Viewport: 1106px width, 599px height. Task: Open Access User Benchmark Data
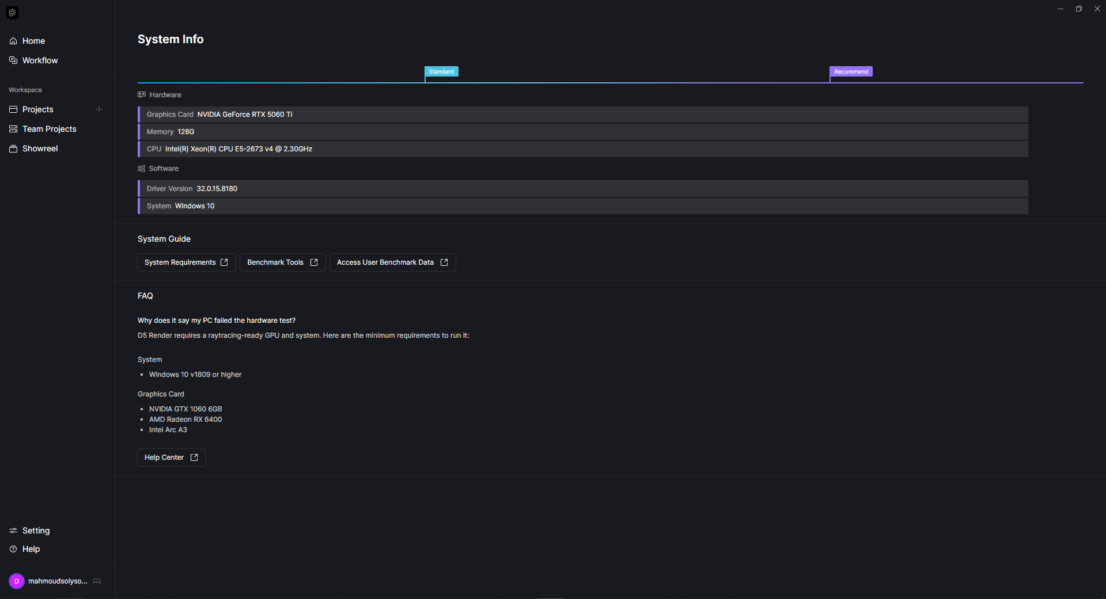pyautogui.click(x=392, y=262)
